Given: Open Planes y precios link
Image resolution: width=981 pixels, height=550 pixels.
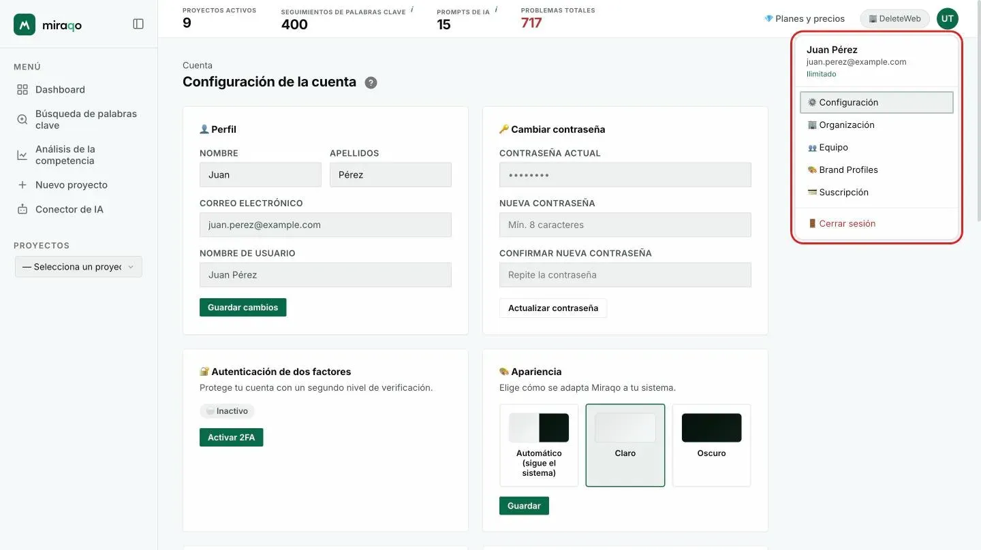Looking at the screenshot, I should pos(805,18).
